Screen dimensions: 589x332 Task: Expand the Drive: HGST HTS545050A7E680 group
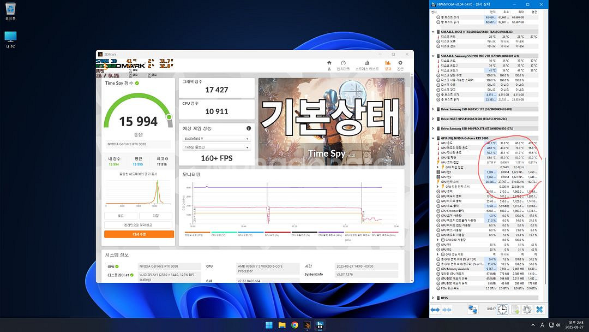click(x=433, y=119)
